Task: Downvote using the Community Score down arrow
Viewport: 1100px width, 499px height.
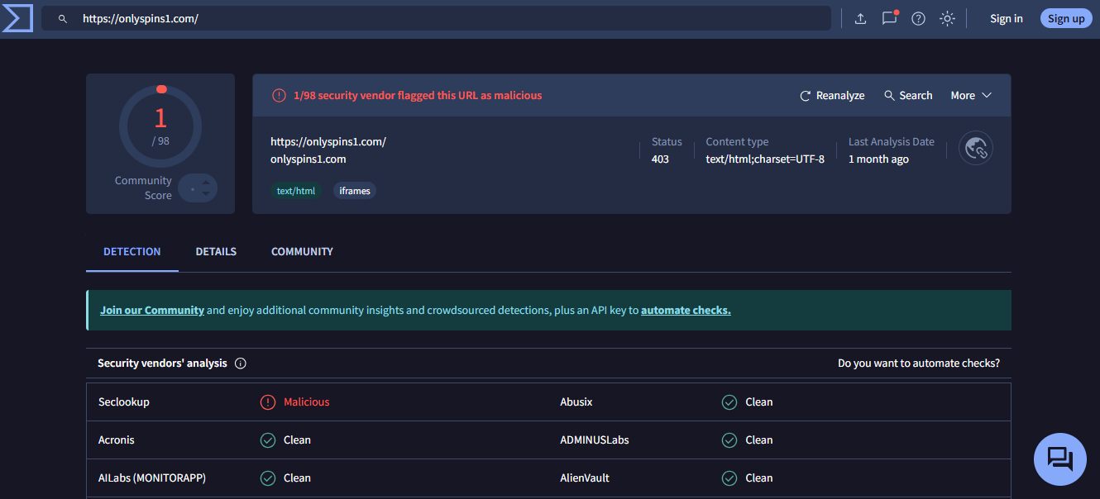Action: (x=204, y=195)
